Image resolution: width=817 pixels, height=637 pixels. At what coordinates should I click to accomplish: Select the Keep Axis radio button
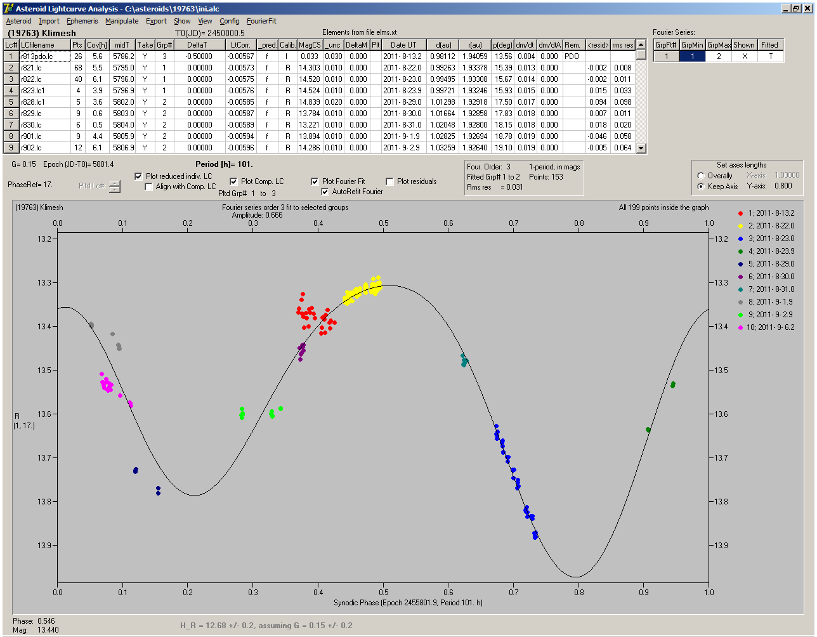(701, 187)
